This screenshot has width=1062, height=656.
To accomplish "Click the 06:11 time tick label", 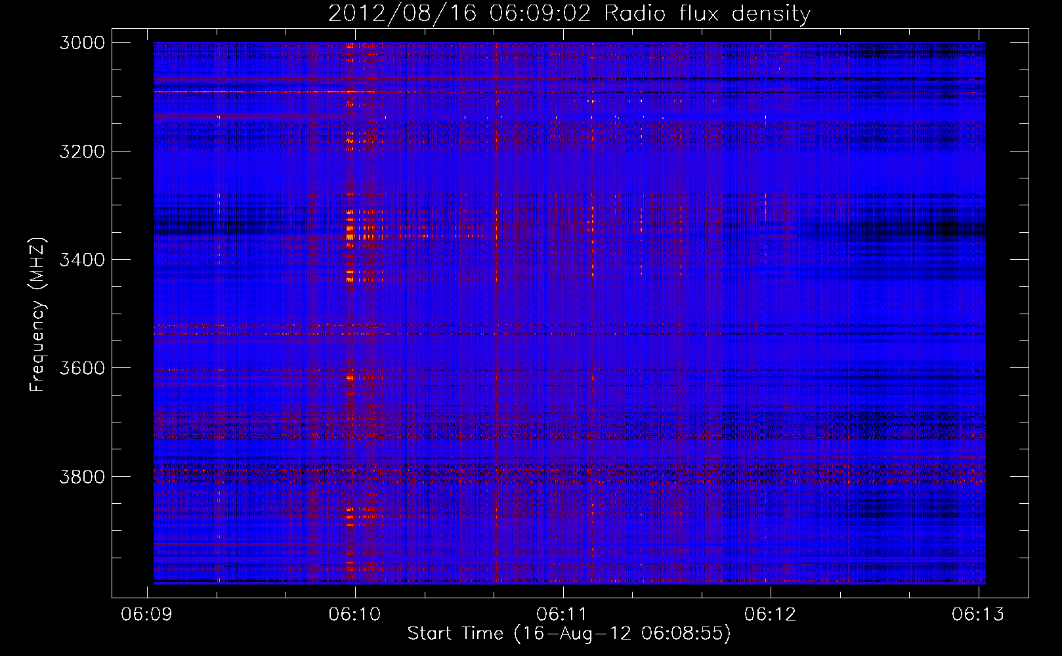I will pyautogui.click(x=562, y=614).
